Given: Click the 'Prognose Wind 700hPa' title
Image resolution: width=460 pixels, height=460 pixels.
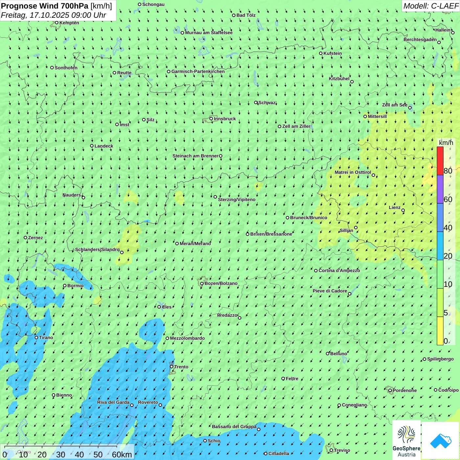Looking at the screenshot, I should [x=45, y=6].
